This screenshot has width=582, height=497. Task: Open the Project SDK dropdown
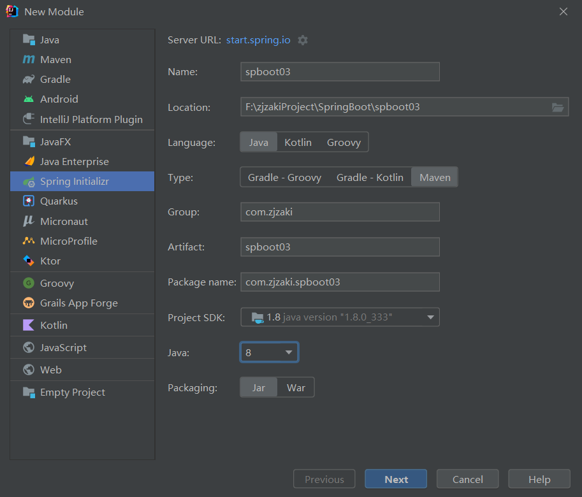340,317
